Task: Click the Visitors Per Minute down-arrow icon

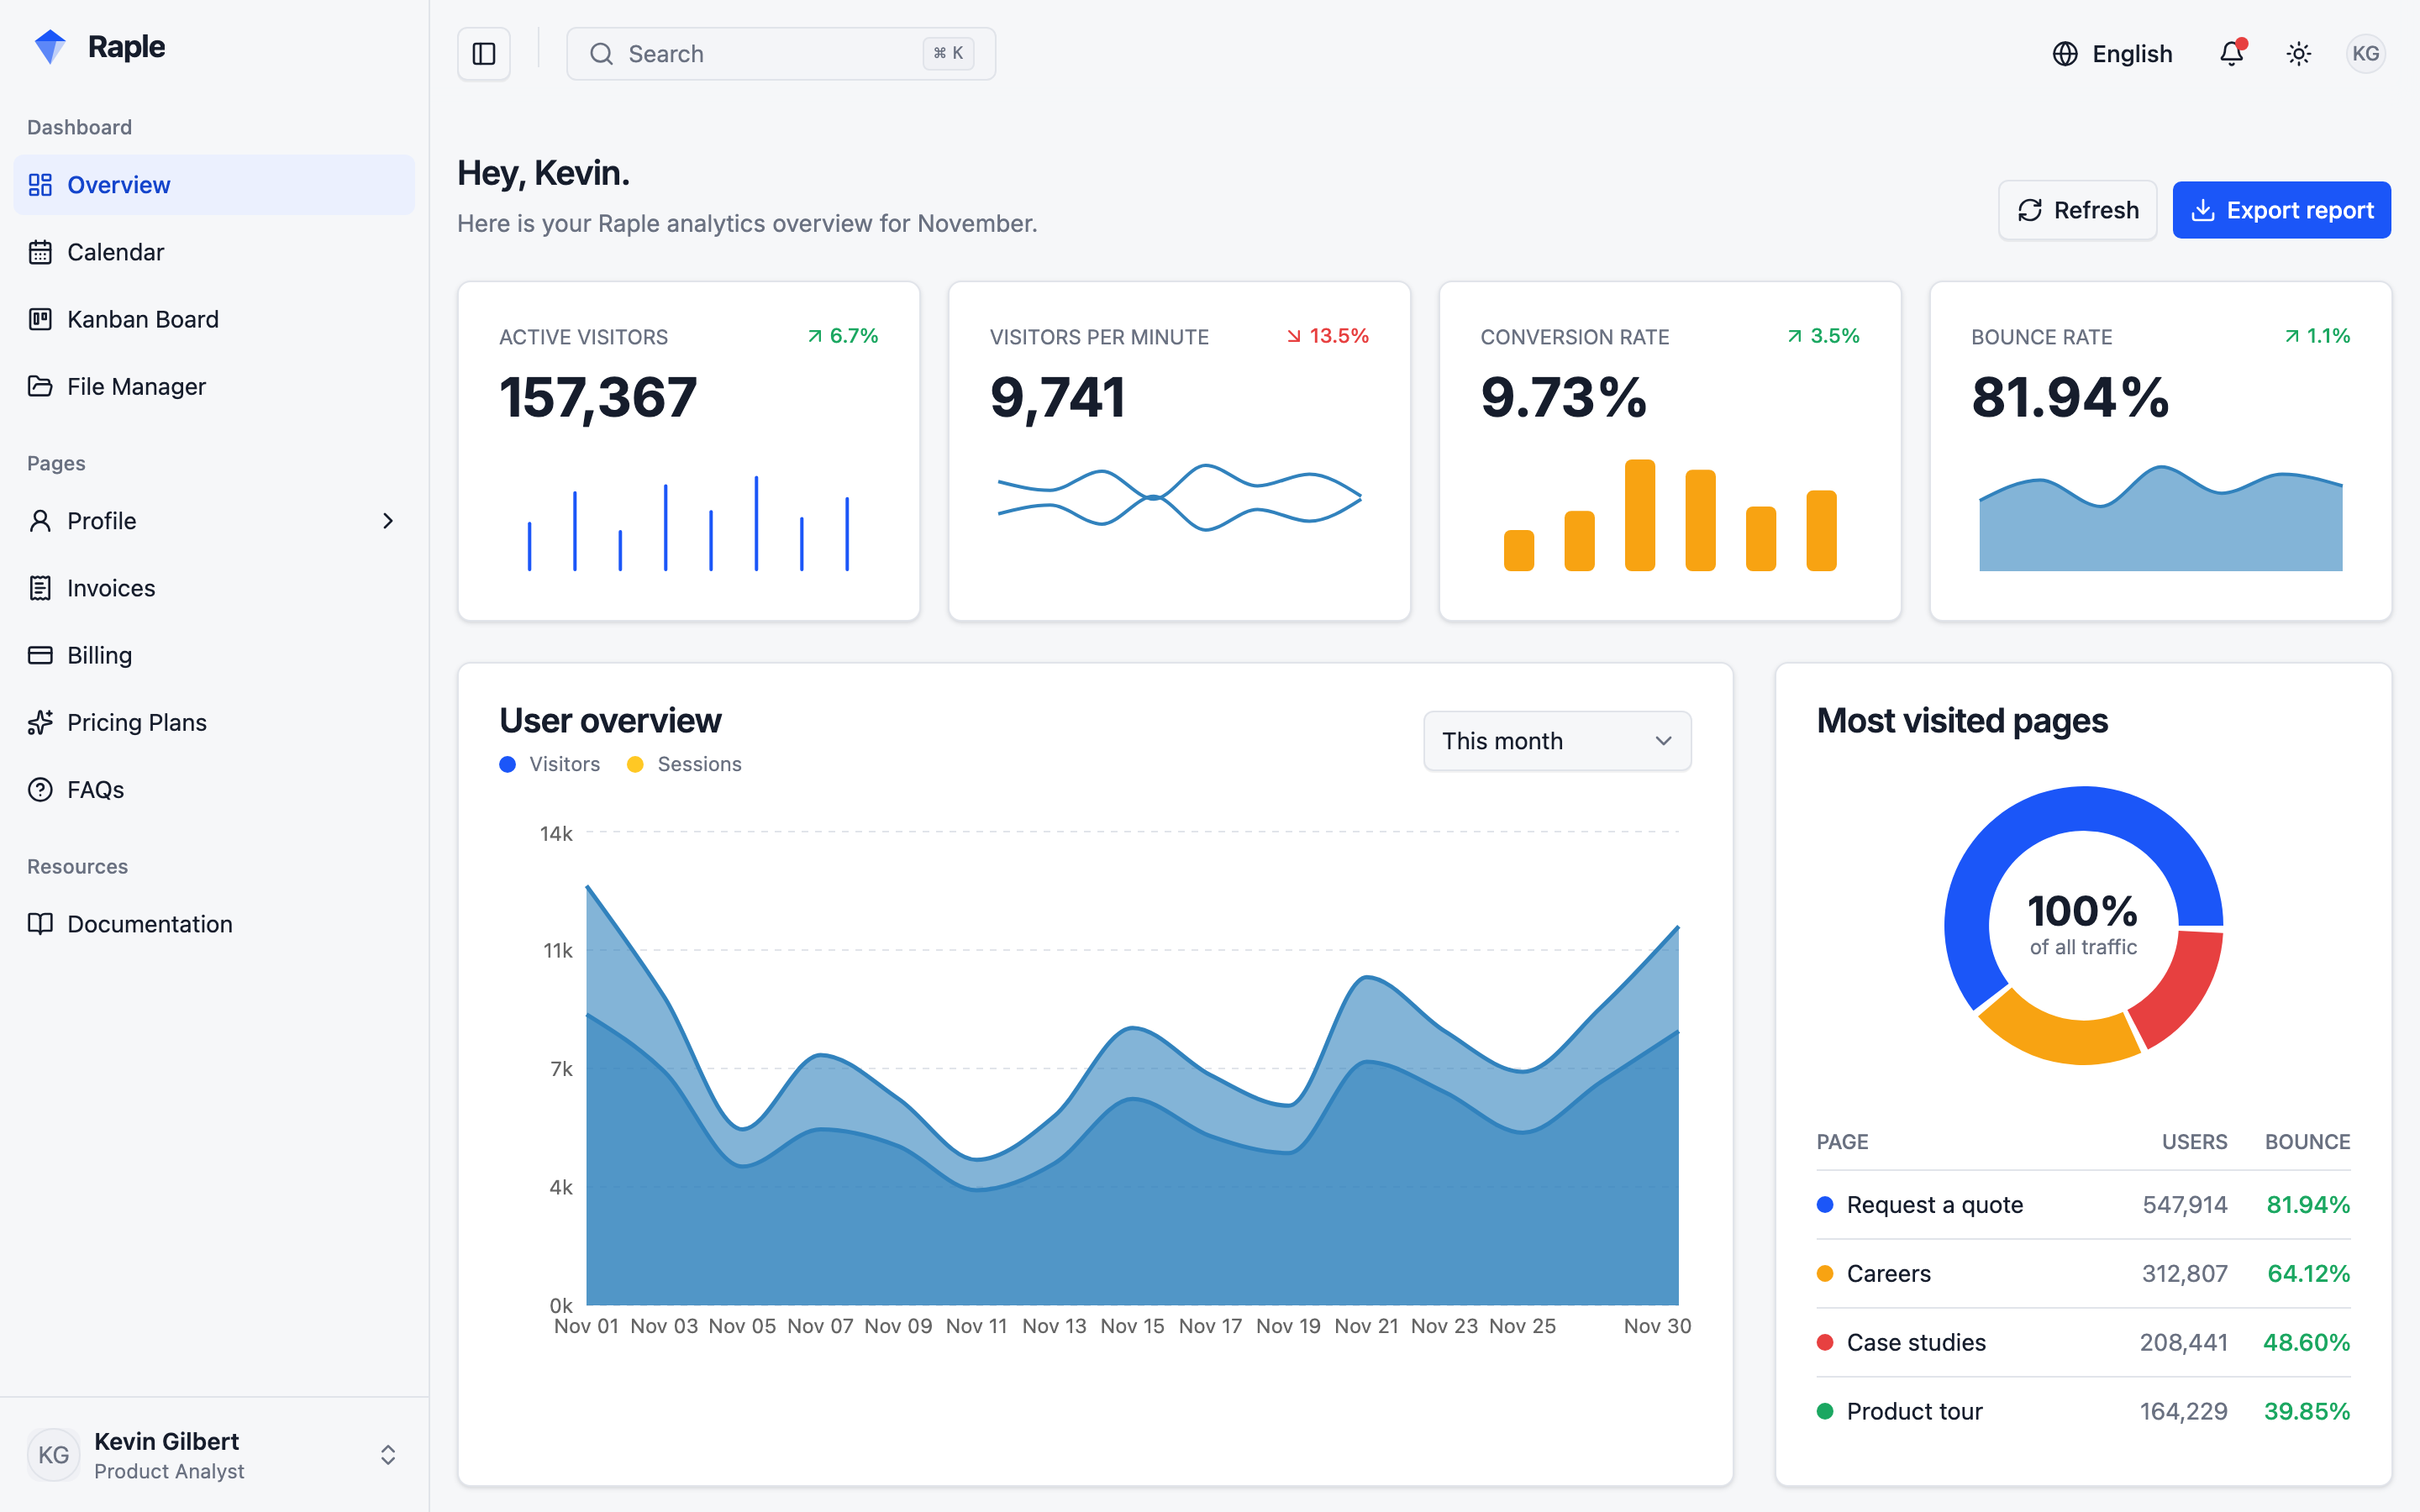Action: pyautogui.click(x=1294, y=336)
